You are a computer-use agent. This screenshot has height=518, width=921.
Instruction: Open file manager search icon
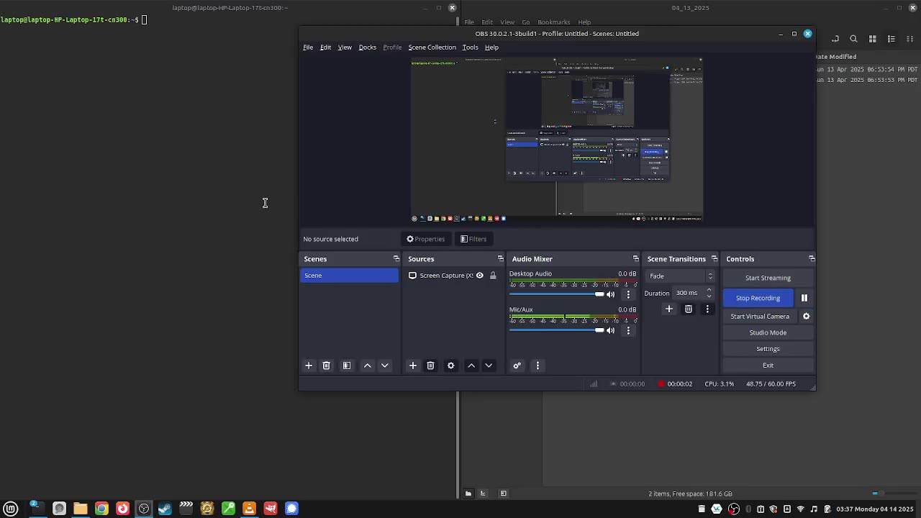[853, 39]
